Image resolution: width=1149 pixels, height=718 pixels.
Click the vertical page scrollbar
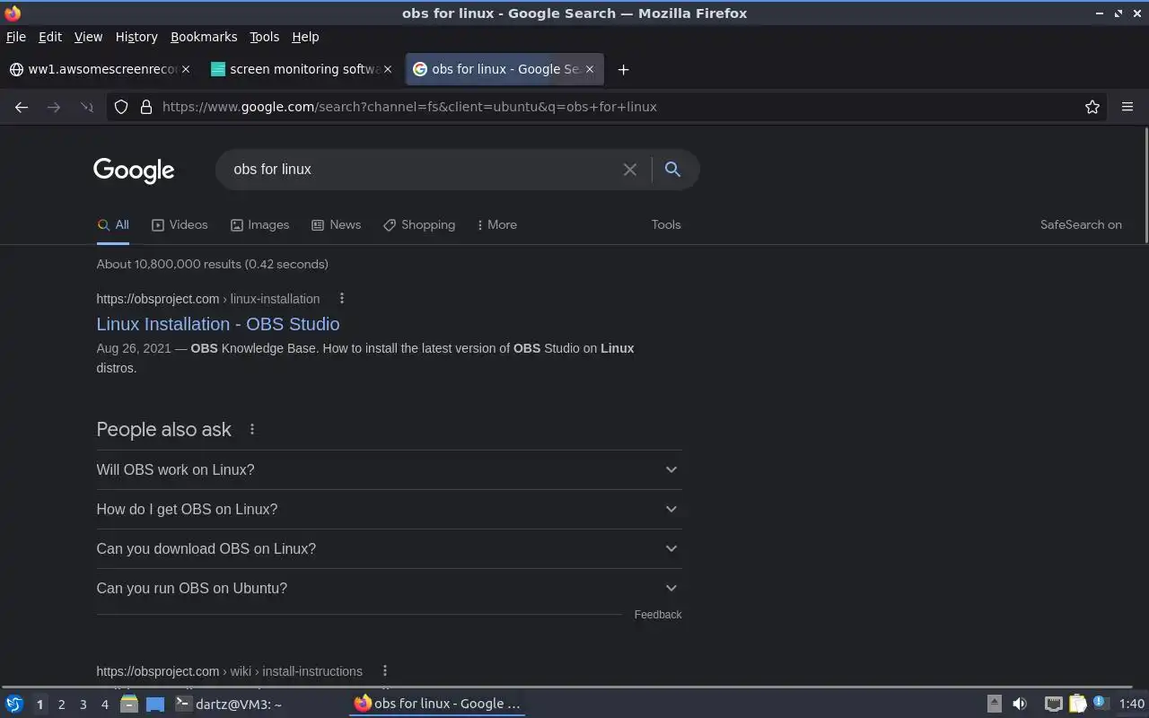click(1145, 186)
